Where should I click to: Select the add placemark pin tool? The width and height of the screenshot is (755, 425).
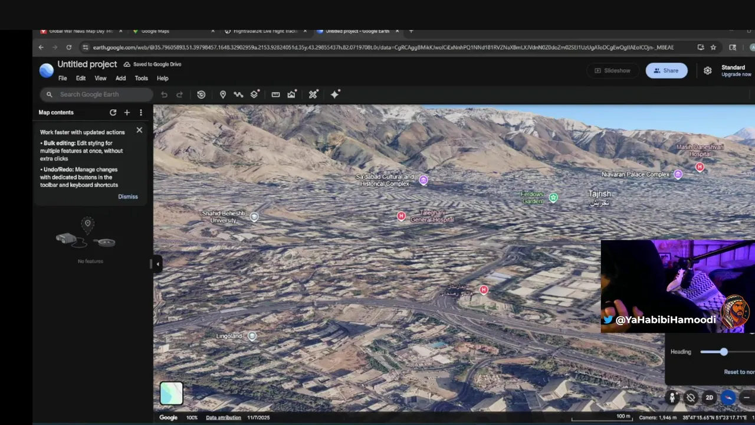(x=222, y=94)
